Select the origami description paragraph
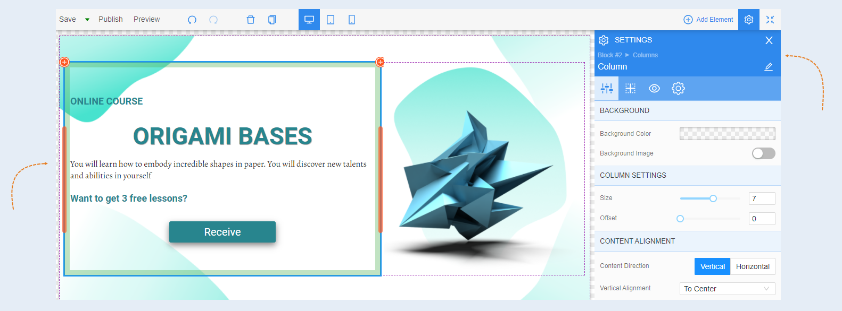The width and height of the screenshot is (842, 311). [218, 170]
